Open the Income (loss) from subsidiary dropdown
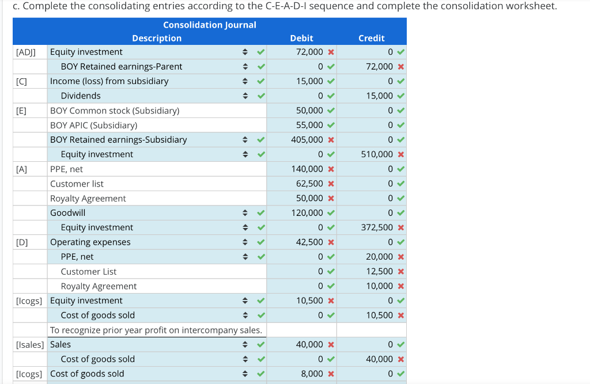 pos(157,81)
